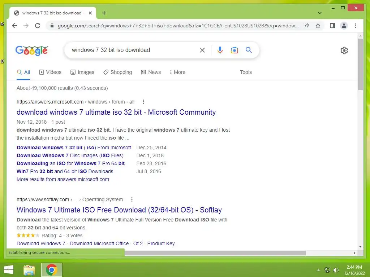This screenshot has height=277, width=370.
Task: Open search Tools options
Action: coord(246,72)
